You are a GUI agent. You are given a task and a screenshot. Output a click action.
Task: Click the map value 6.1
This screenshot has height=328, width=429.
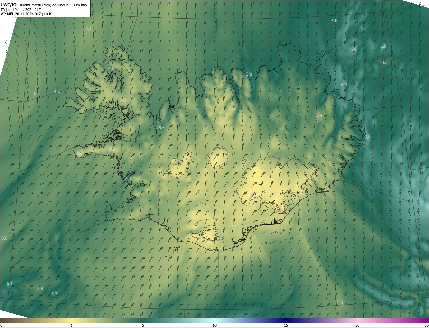tap(10, 284)
